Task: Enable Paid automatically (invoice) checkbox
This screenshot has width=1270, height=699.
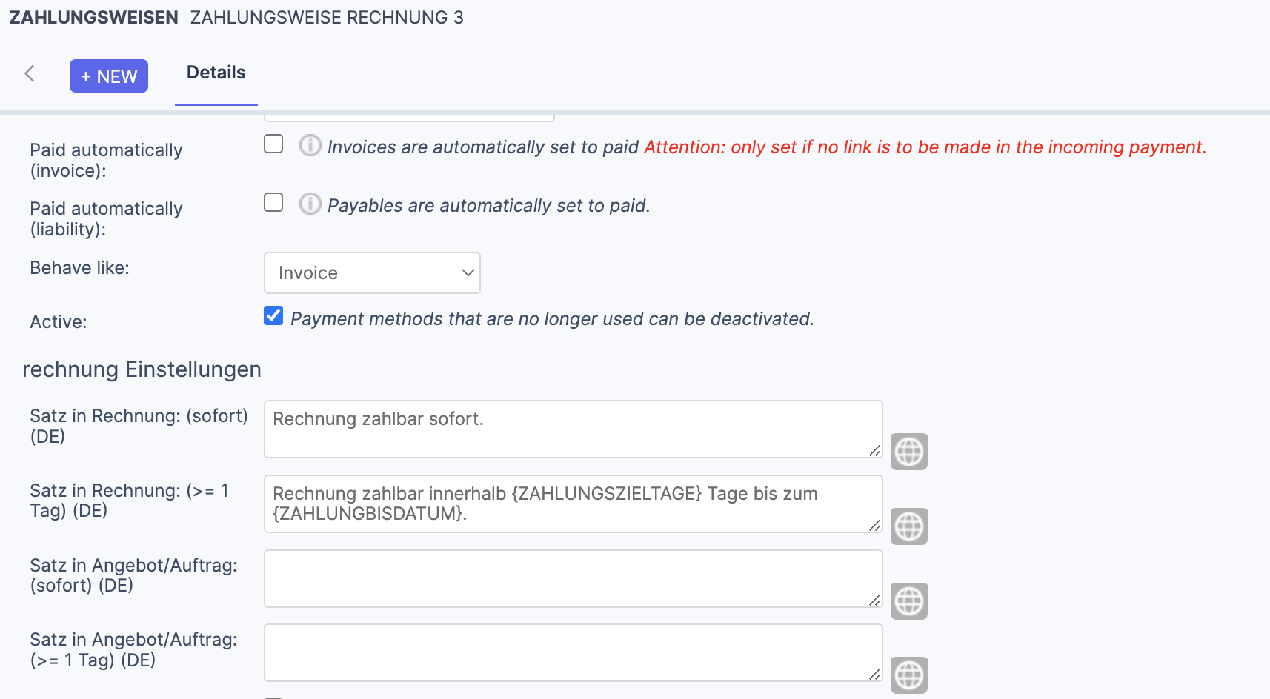Action: point(273,144)
